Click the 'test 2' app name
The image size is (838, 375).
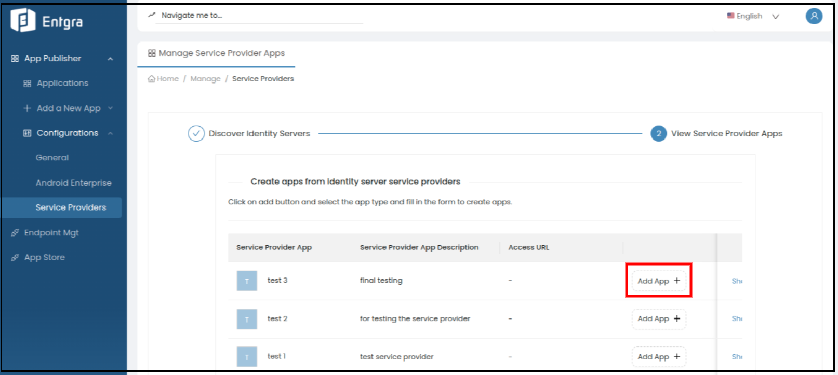[x=277, y=318]
